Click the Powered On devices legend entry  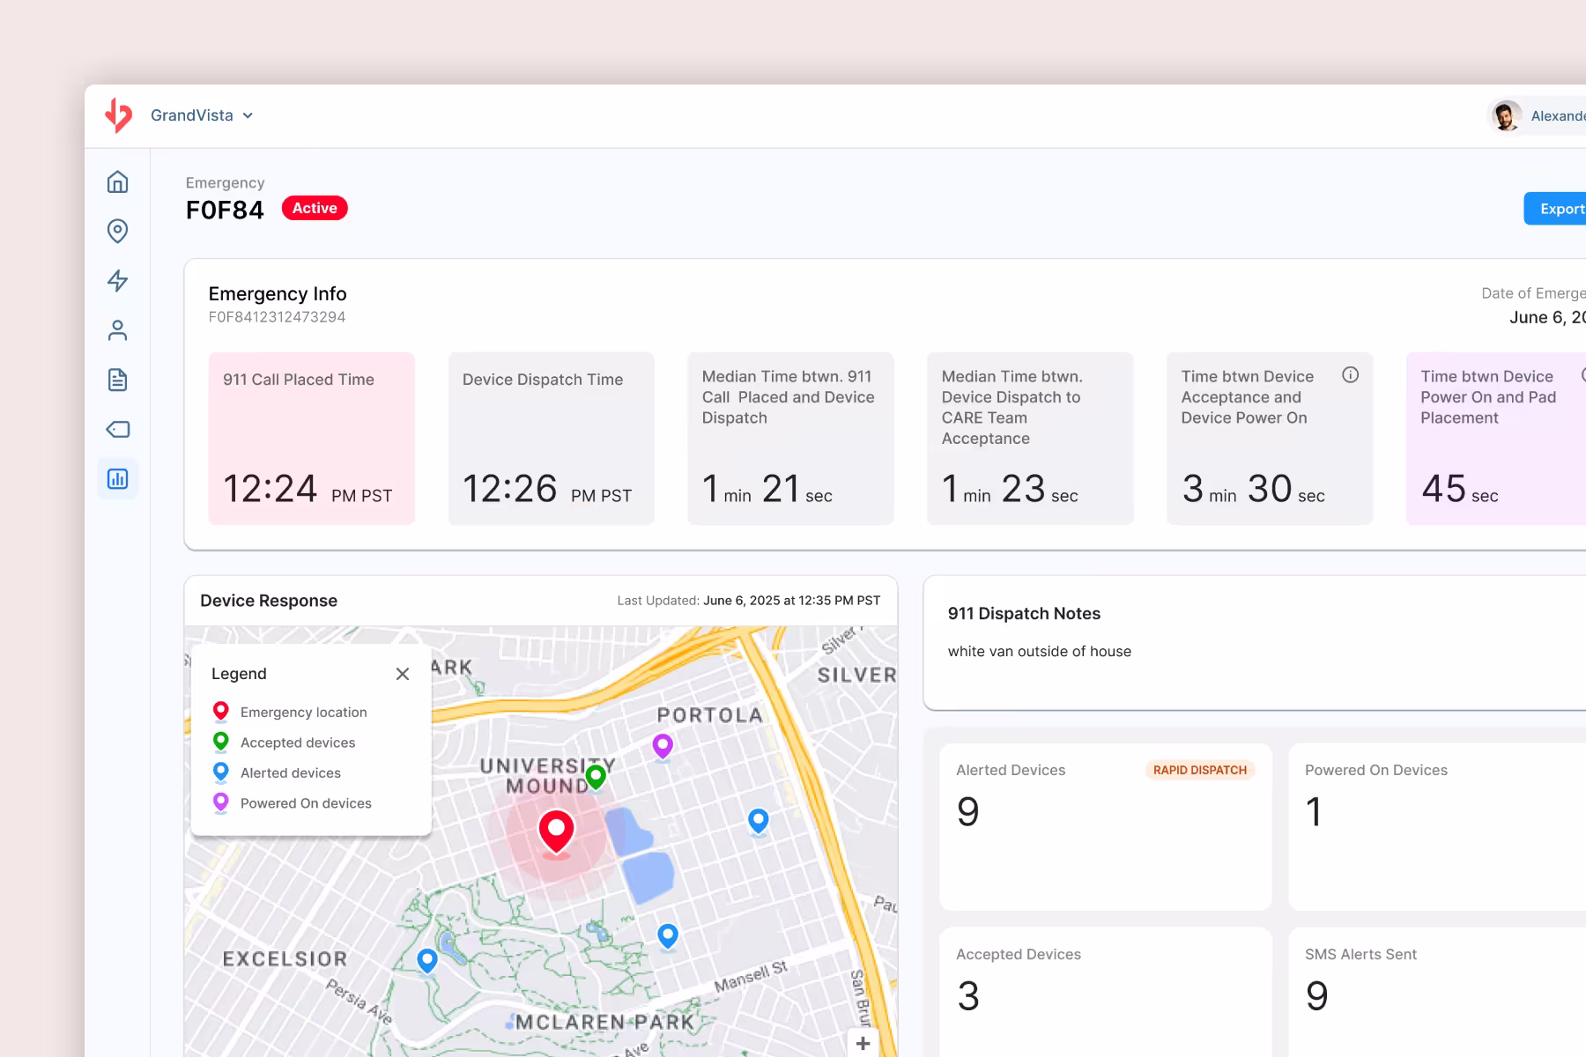292,803
